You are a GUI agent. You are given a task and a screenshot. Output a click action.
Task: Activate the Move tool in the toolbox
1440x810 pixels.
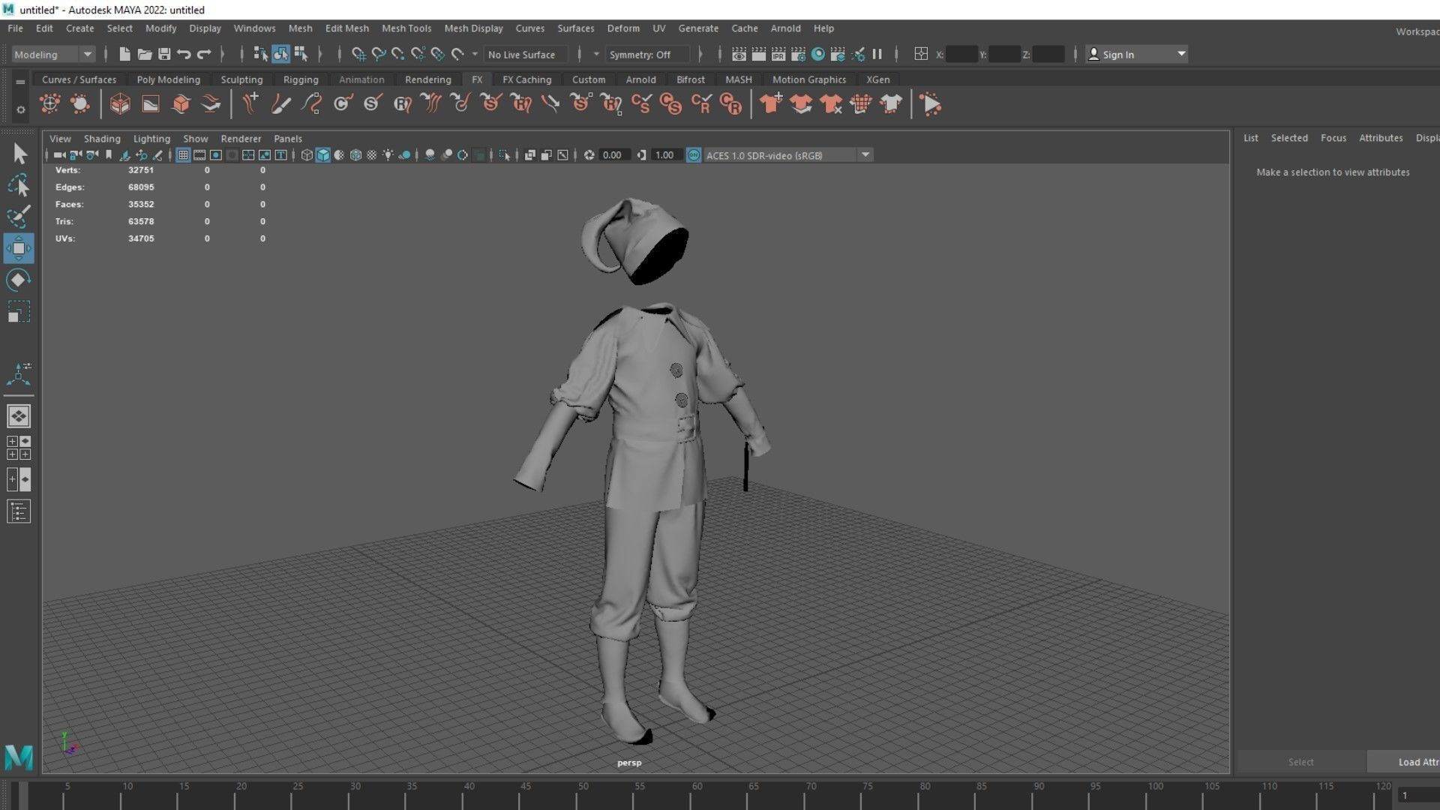click(19, 248)
